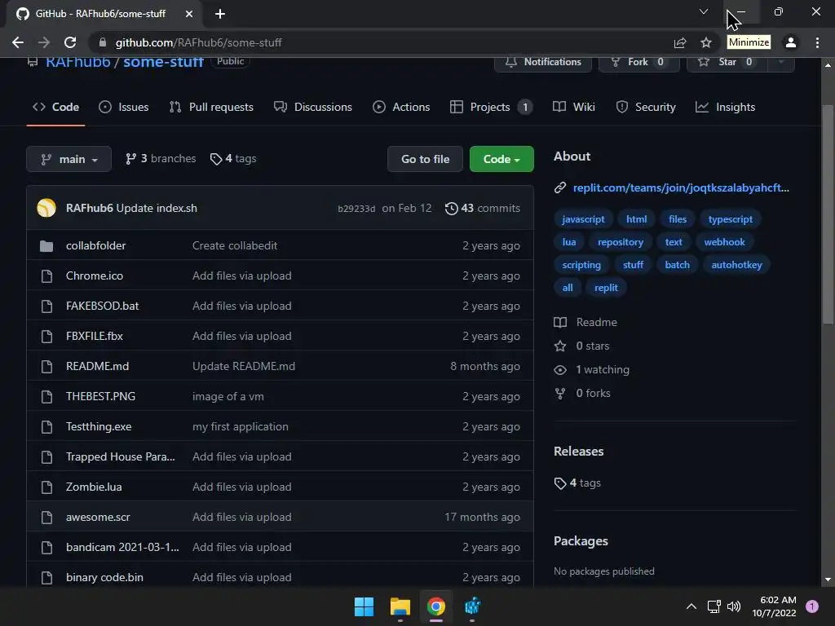Open the b29233d commit hash
Viewport: 835px width, 626px height.
356,209
